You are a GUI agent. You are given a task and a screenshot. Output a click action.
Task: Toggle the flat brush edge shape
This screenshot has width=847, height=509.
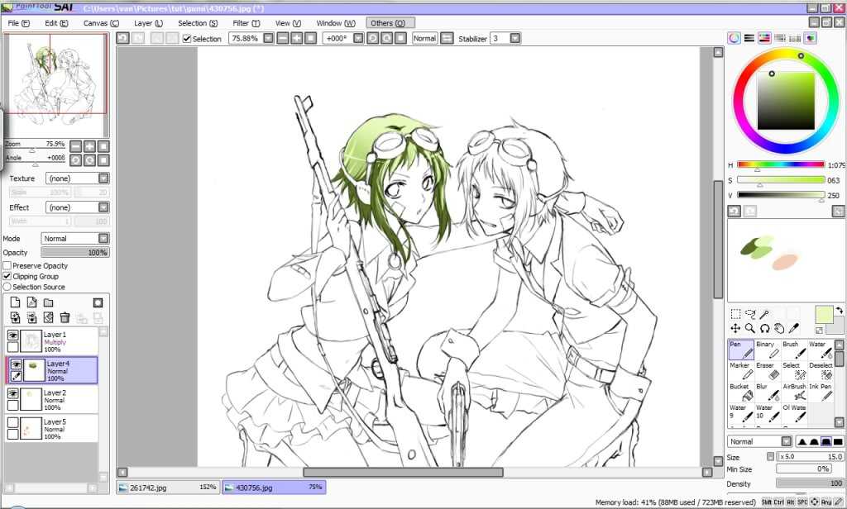tap(838, 441)
